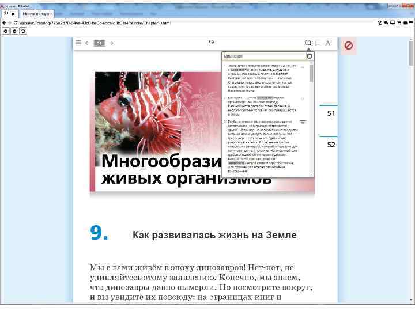Click the monitor screen icon top right

[x=393, y=22]
